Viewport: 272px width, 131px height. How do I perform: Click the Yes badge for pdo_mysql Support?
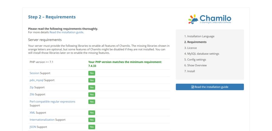pyautogui.click(x=92, y=80)
